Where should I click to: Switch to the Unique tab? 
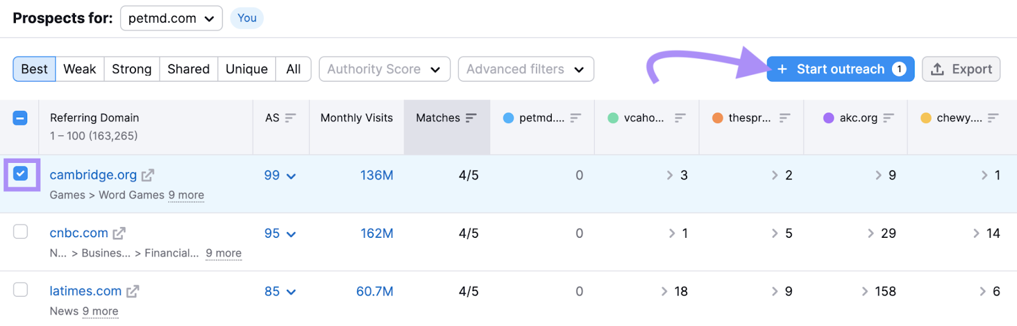[246, 69]
